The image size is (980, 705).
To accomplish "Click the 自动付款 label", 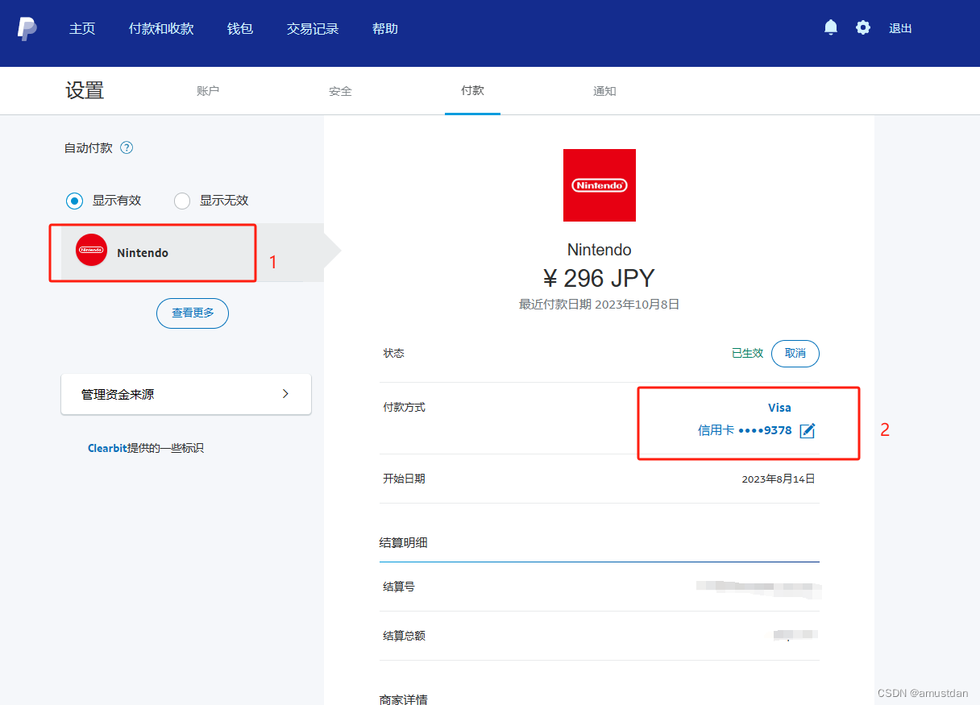I will click(x=89, y=148).
